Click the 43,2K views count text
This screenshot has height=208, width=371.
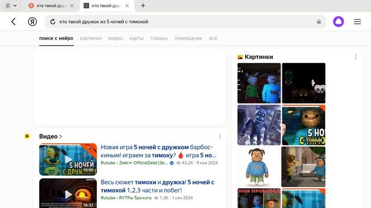(187, 163)
